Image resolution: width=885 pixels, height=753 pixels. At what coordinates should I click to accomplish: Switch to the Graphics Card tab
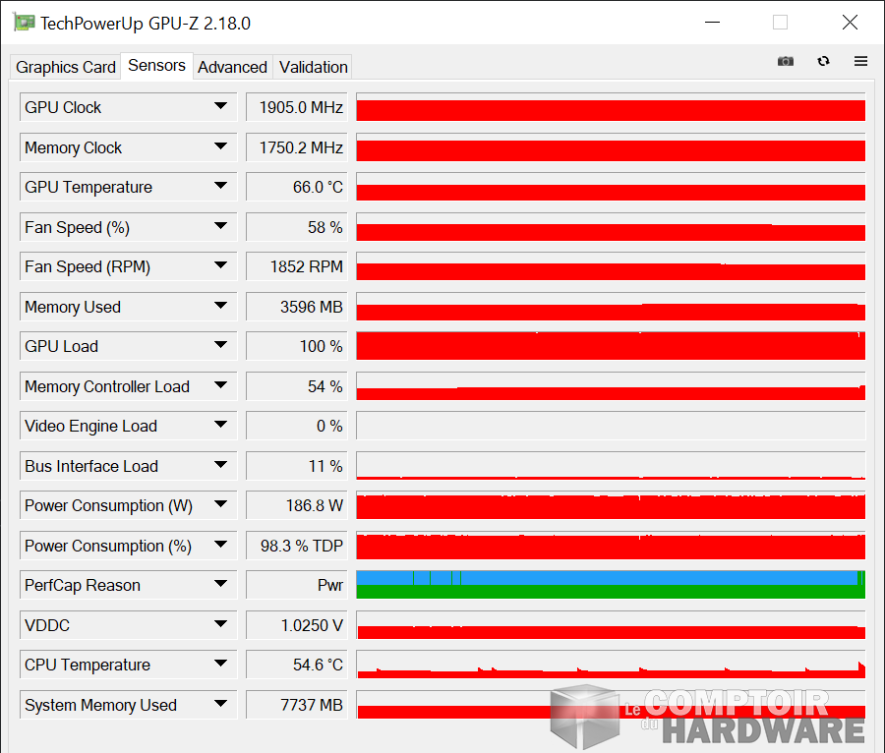tap(66, 67)
